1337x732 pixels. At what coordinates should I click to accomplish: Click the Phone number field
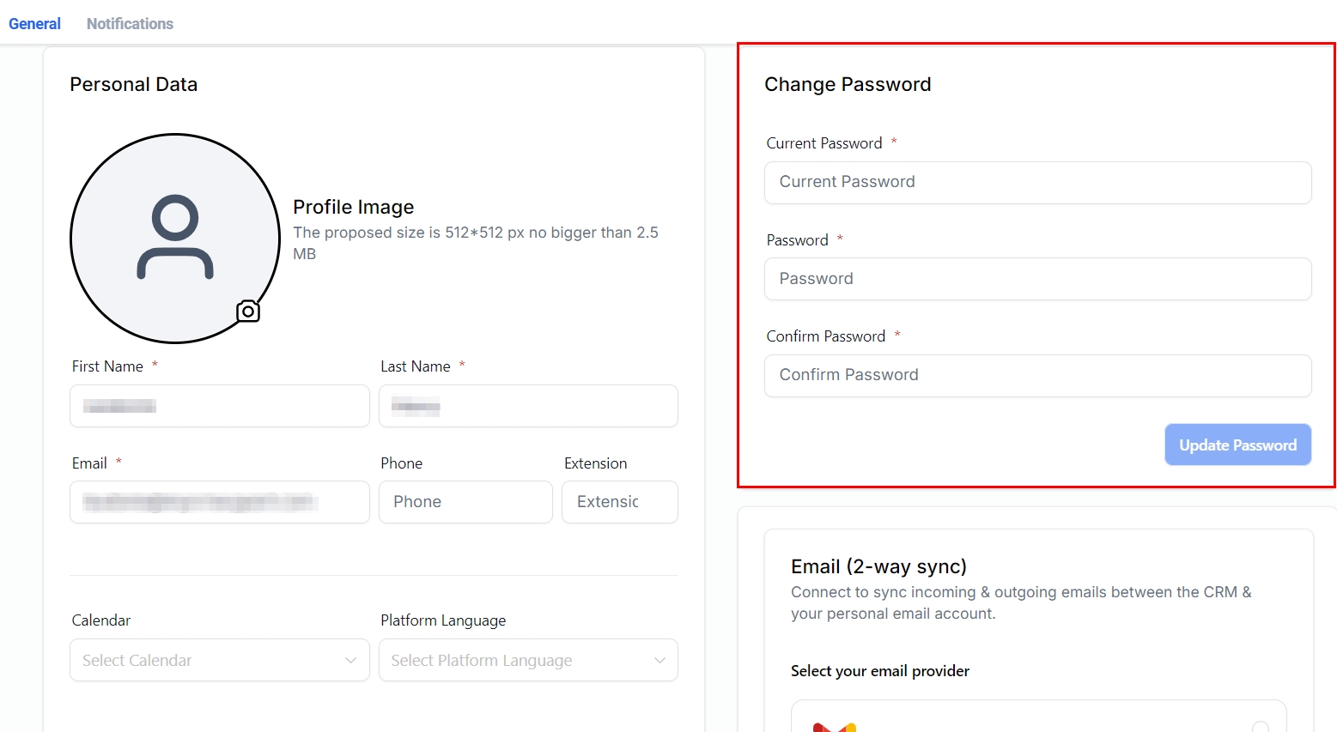click(465, 502)
